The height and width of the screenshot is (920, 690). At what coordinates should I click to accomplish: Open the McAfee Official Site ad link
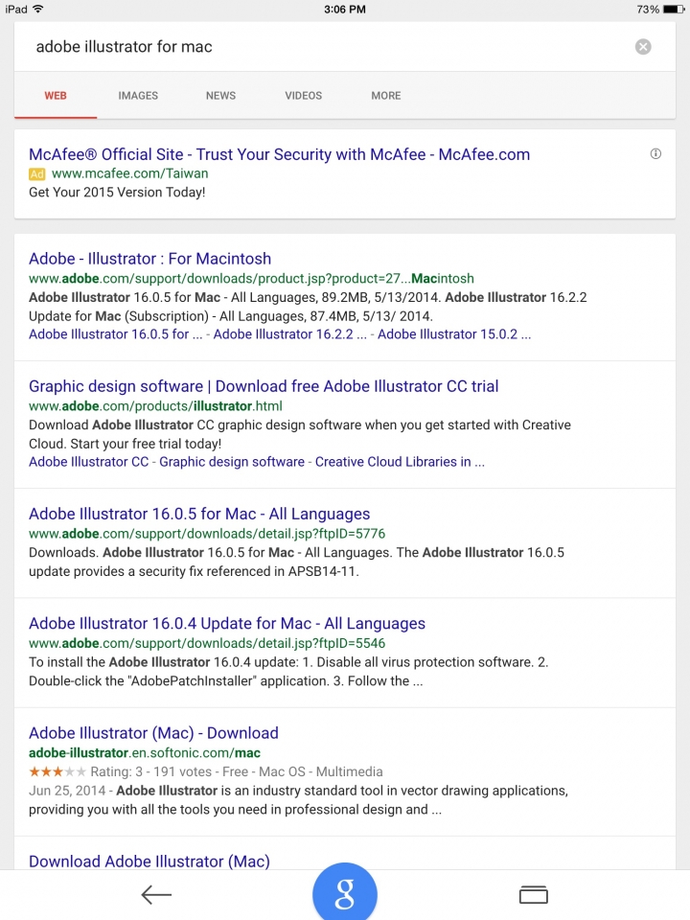coord(279,154)
